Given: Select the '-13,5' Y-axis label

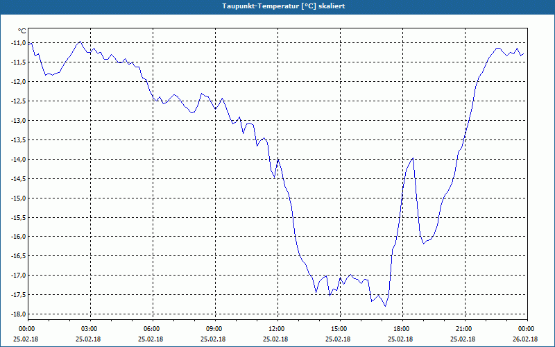Looking at the screenshot, I should (x=19, y=140).
